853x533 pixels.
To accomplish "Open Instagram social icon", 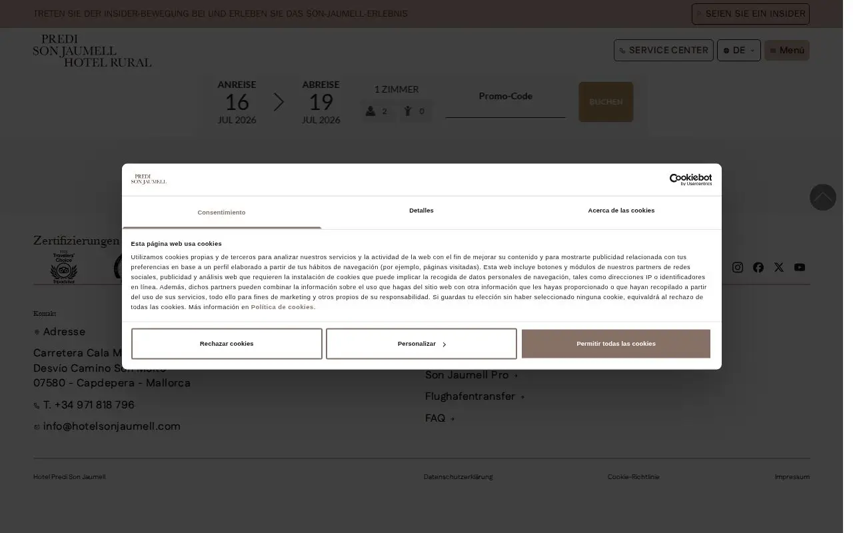I will [738, 267].
